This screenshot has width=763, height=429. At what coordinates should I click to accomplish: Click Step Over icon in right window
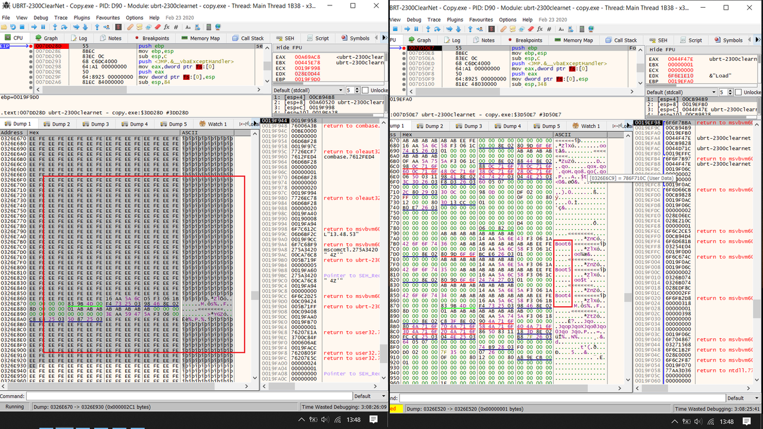click(x=438, y=27)
